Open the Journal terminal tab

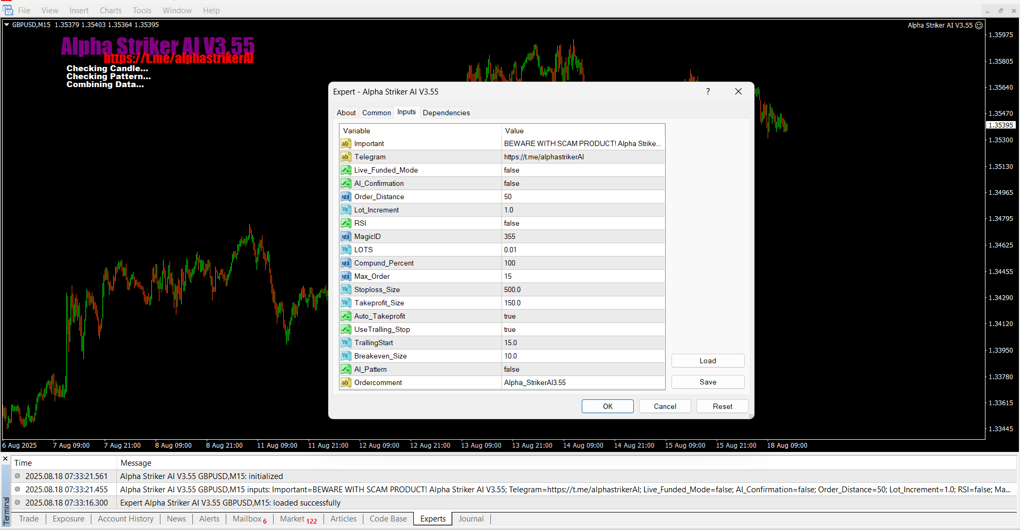pyautogui.click(x=471, y=519)
